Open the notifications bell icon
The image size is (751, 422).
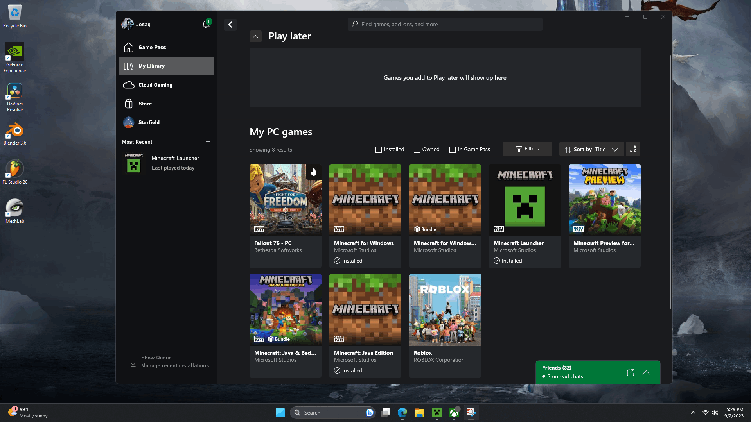tap(206, 24)
